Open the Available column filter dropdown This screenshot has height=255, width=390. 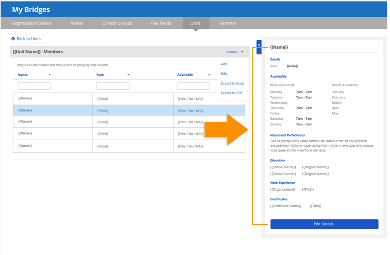click(209, 75)
